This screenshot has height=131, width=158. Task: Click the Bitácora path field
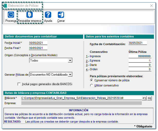tap(81, 98)
